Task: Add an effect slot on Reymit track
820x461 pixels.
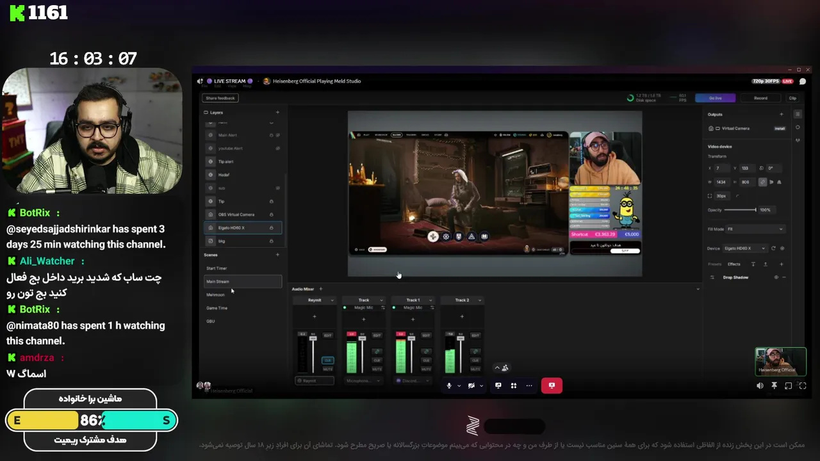Action: [315, 316]
